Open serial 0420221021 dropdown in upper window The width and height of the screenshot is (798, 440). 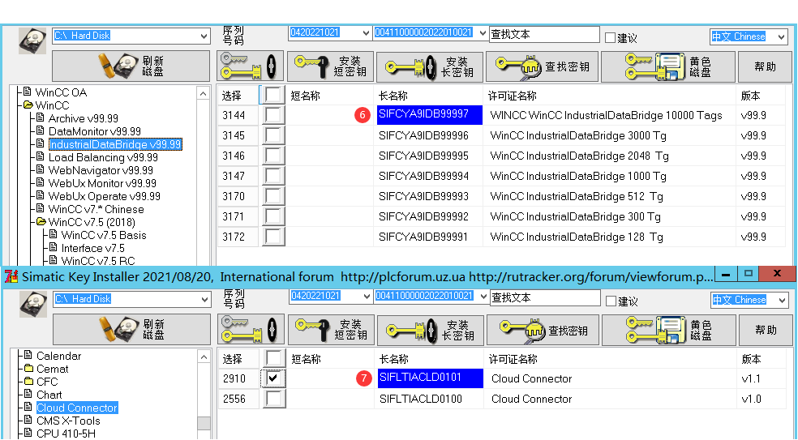pos(366,33)
